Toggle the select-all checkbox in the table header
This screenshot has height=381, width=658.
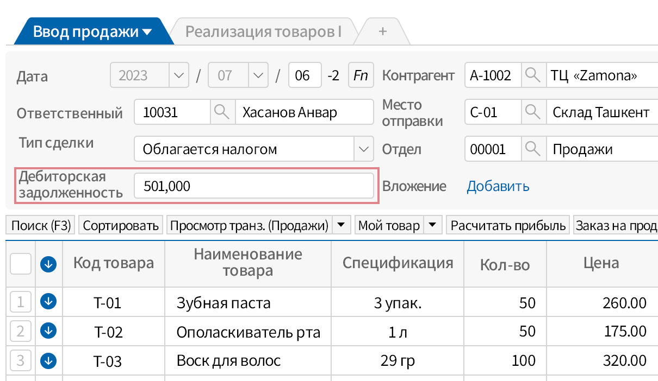20,264
